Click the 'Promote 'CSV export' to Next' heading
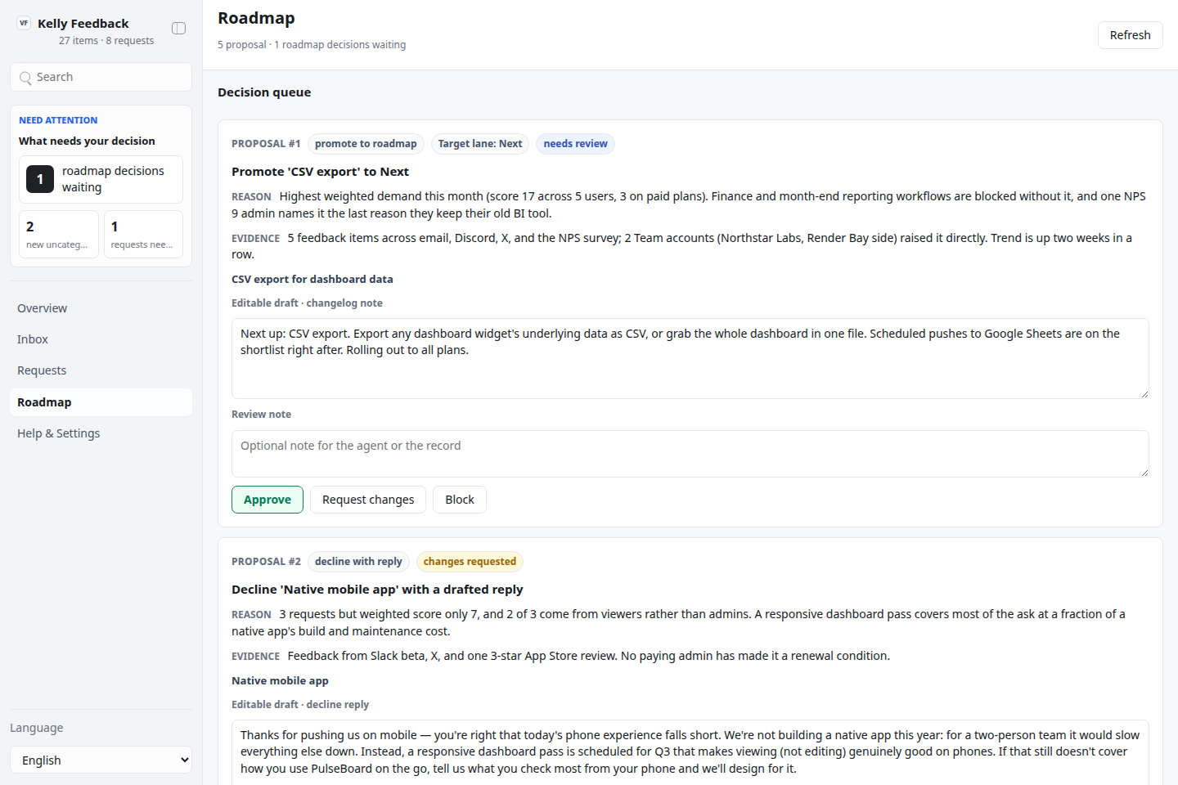The width and height of the screenshot is (1178, 785). (x=320, y=172)
